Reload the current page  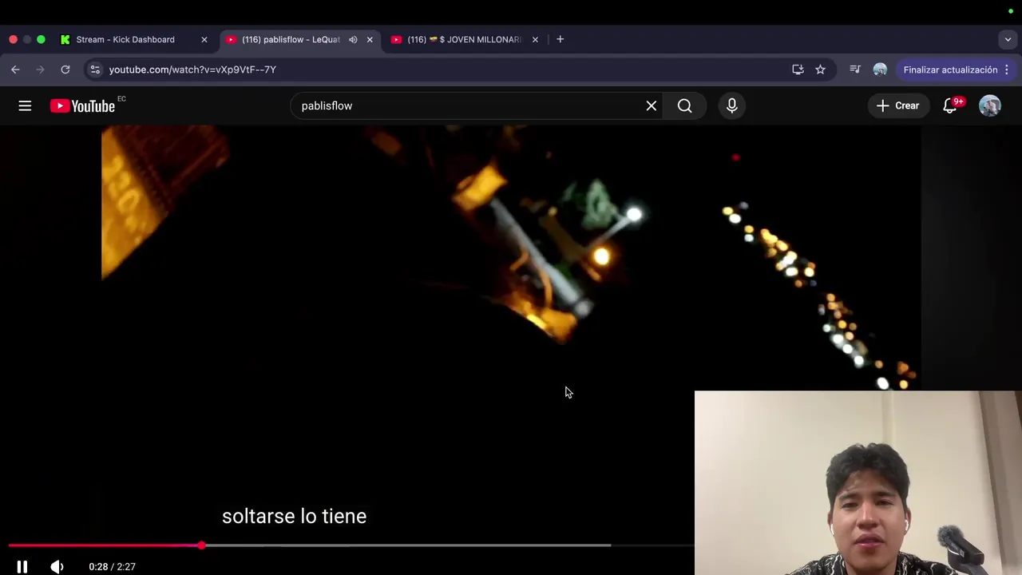click(65, 69)
